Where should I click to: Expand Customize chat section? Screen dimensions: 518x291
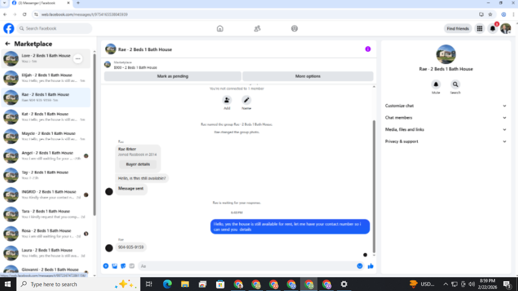click(x=446, y=106)
